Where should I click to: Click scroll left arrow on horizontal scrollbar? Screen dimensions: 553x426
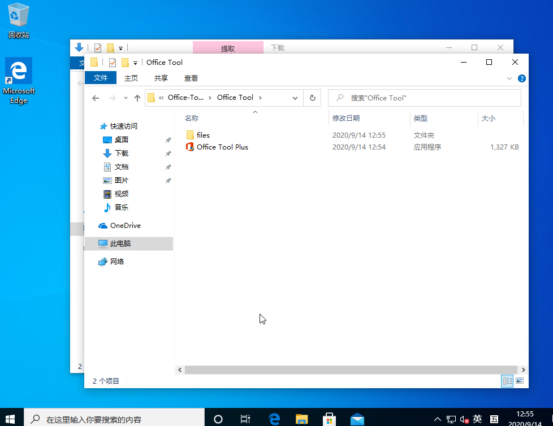click(180, 370)
